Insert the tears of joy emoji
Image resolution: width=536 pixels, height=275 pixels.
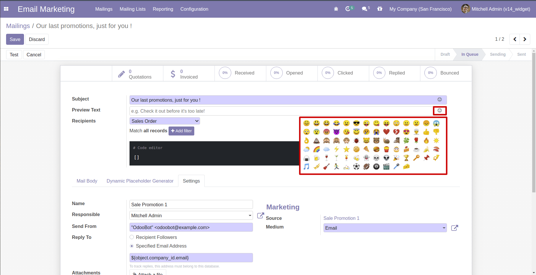pos(337,123)
